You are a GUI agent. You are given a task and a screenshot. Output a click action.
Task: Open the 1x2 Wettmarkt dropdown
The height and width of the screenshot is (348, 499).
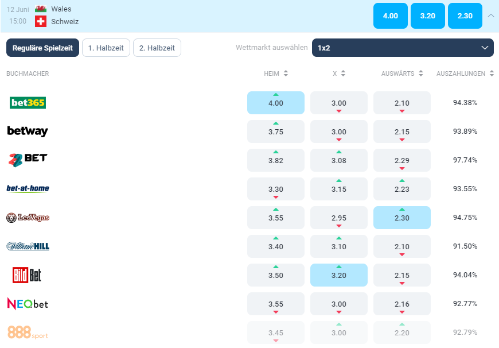[x=403, y=48]
